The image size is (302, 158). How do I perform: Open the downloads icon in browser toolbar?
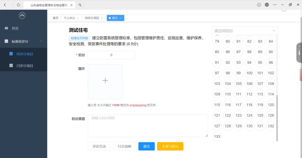(259, 5)
